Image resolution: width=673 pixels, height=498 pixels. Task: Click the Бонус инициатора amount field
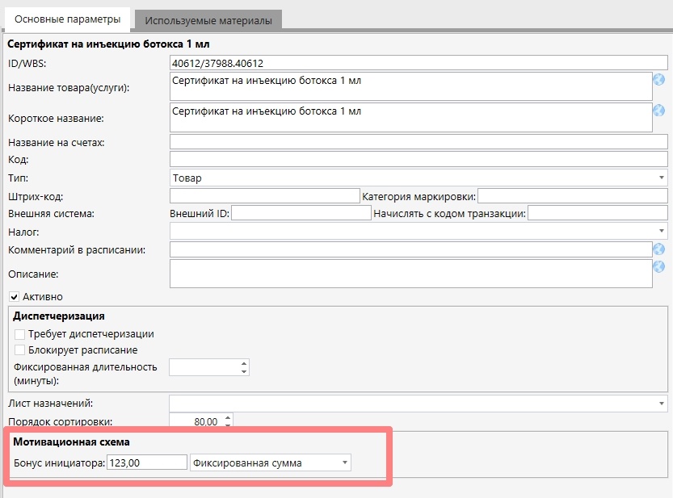tap(146, 462)
